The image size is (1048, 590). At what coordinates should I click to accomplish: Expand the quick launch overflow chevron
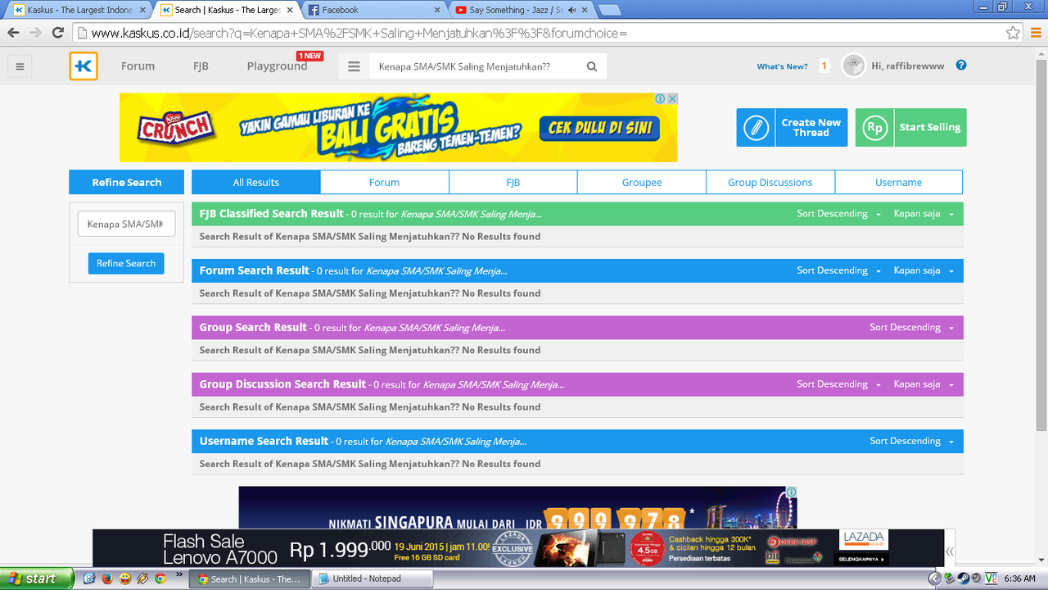click(179, 576)
